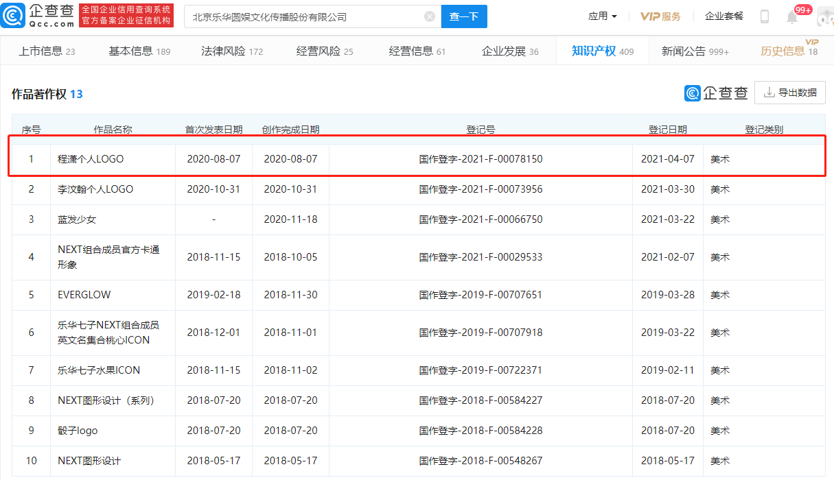The image size is (834, 480).
Task: Click the 查一下 search button
Action: coord(464,16)
